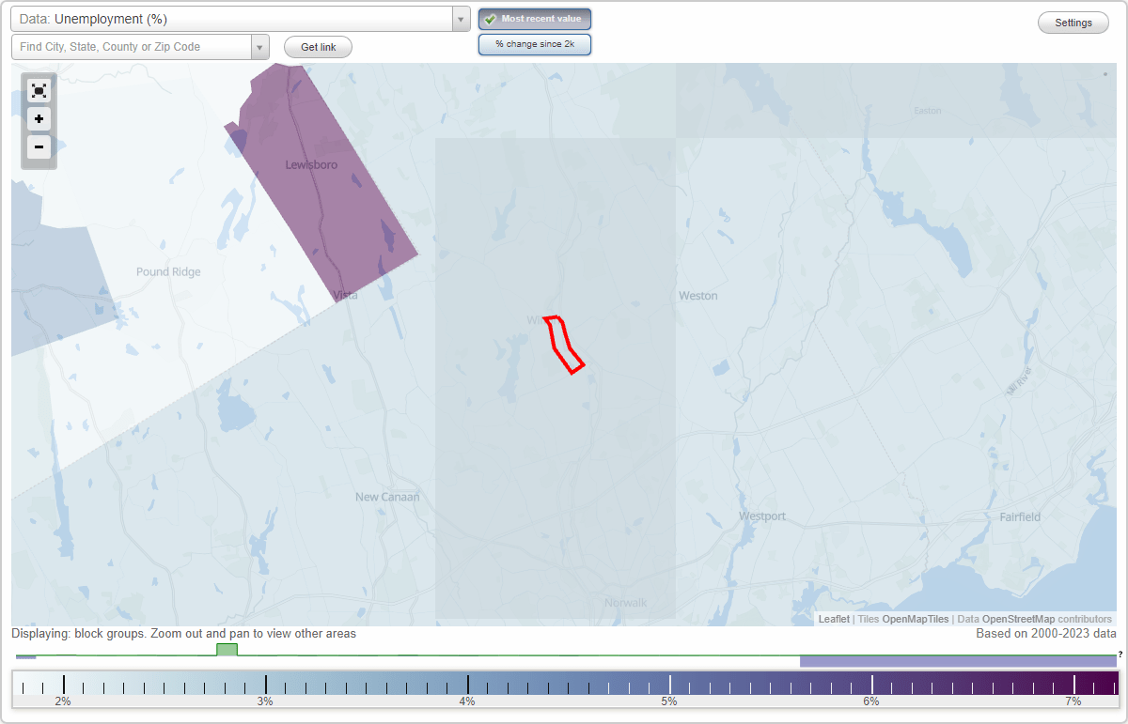Open the Leaflet attribution link
The image size is (1128, 724).
pos(834,619)
